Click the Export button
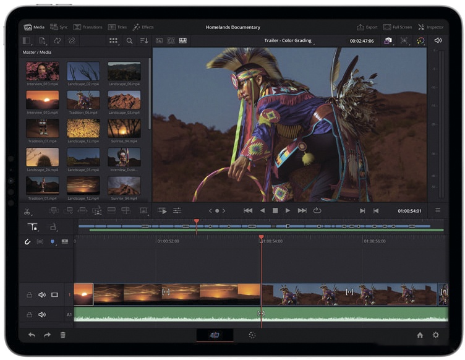465x360 pixels. (367, 27)
